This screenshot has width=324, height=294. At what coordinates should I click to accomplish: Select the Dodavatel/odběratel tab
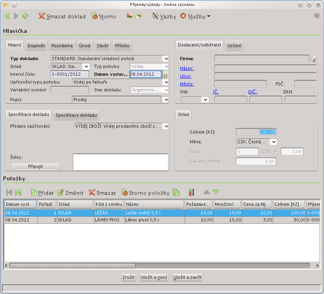coord(199,45)
